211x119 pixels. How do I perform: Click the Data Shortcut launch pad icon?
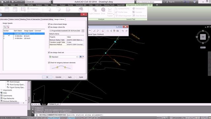134,16
